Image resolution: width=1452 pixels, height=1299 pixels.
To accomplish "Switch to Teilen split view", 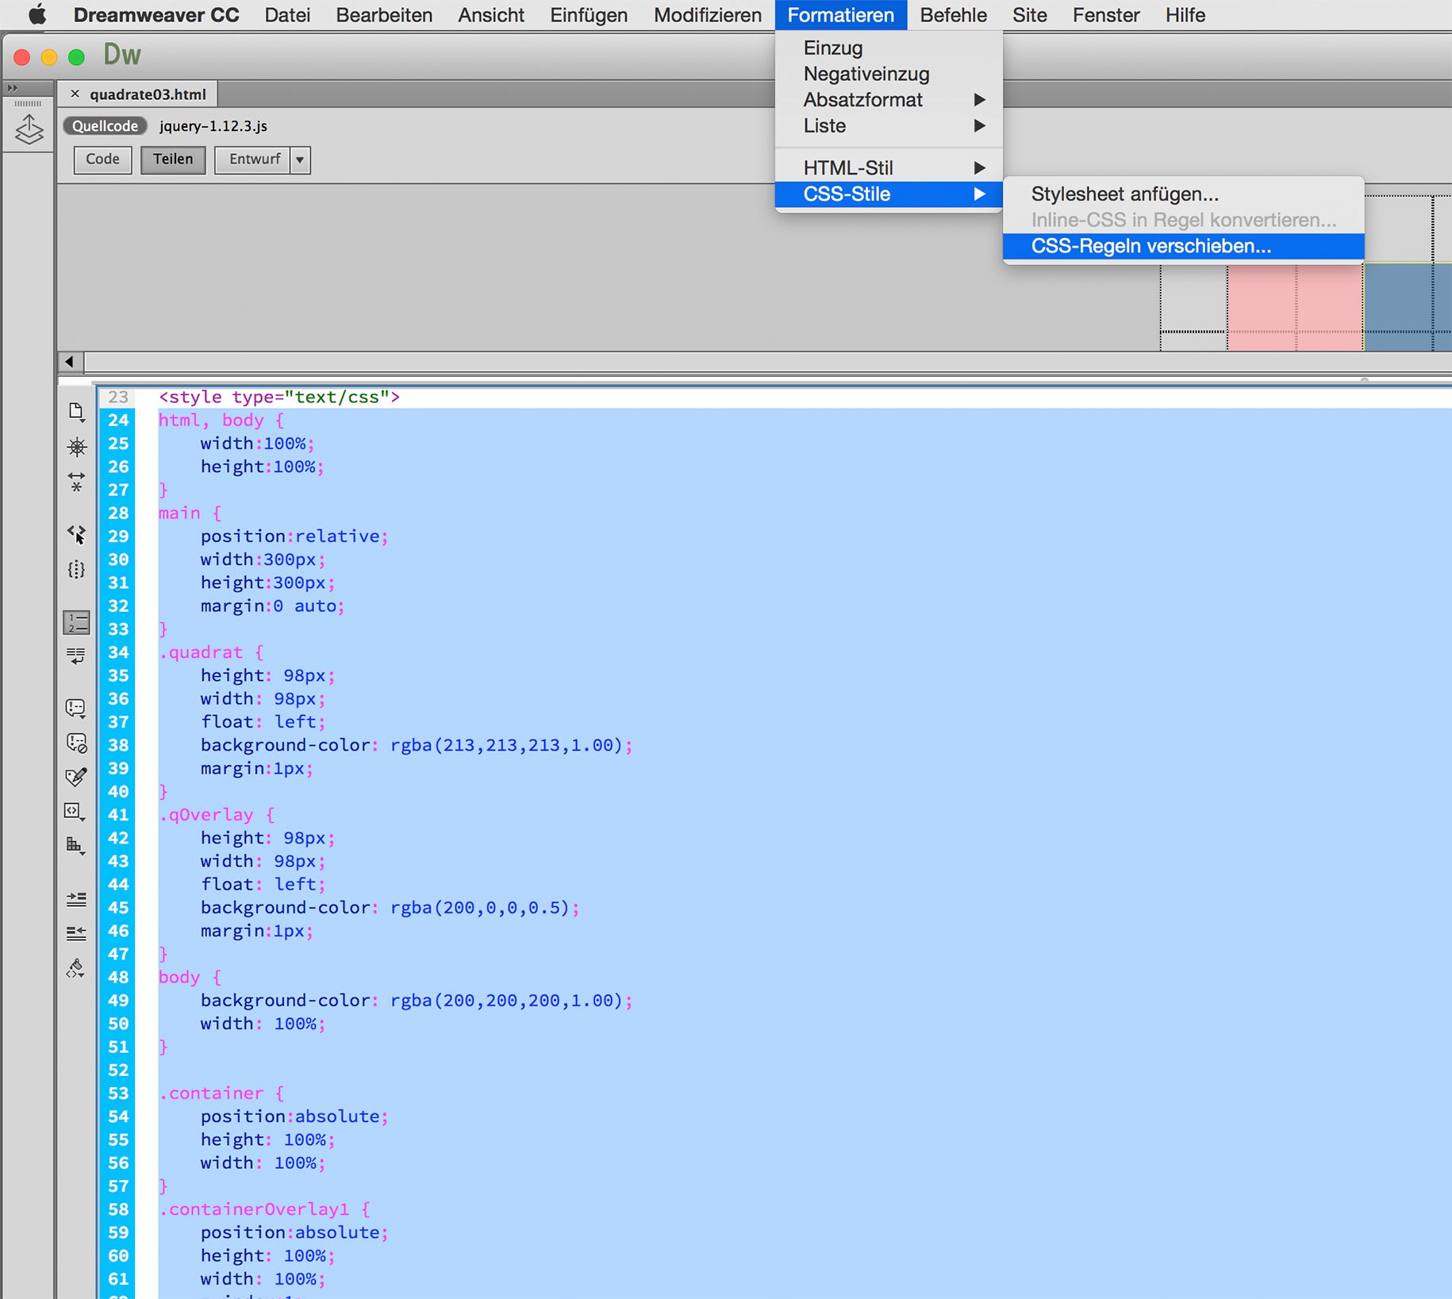I will 173,159.
